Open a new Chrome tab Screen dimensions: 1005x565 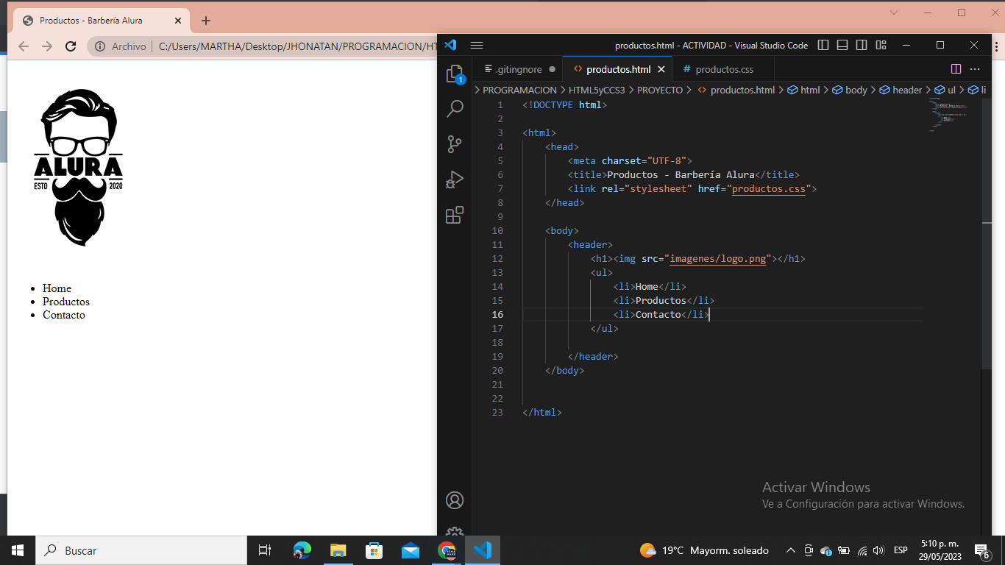tap(206, 21)
